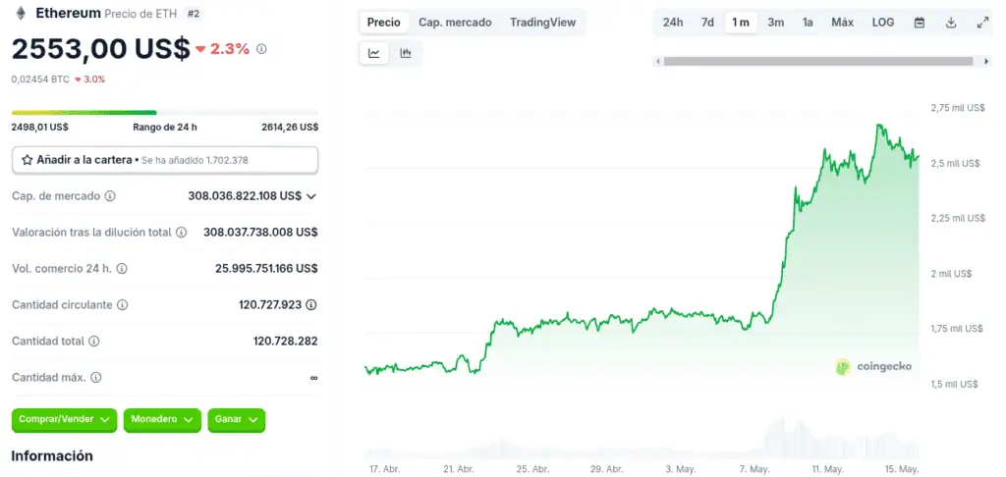Click the 2498,01 US$ low value
1006x477 pixels.
tap(39, 127)
